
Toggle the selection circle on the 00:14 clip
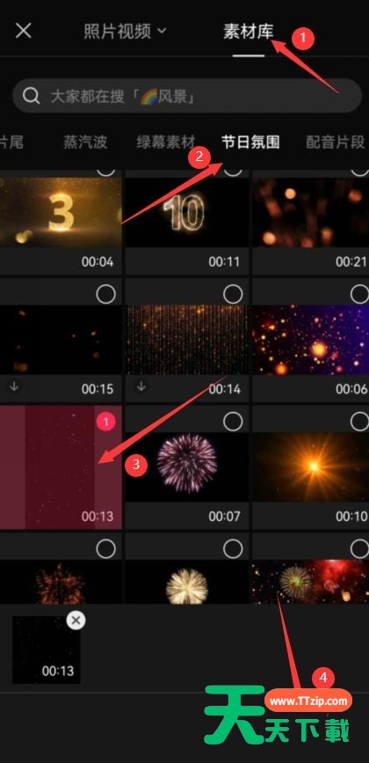(233, 294)
